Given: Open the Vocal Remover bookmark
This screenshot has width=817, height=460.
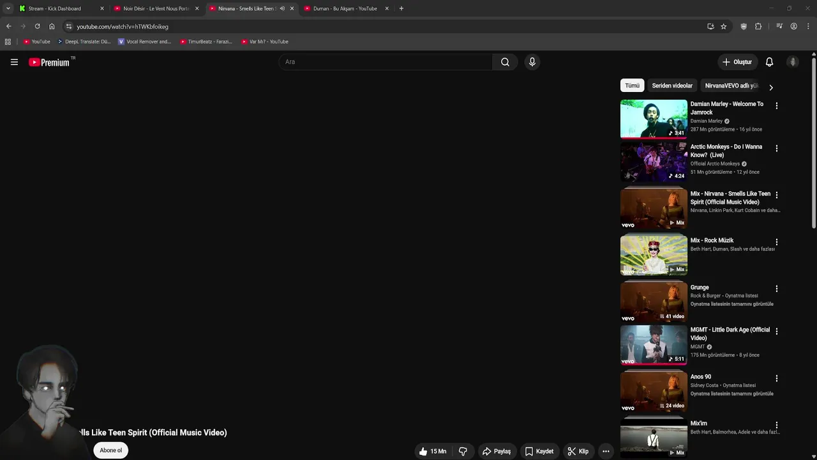Looking at the screenshot, I should (x=145, y=42).
